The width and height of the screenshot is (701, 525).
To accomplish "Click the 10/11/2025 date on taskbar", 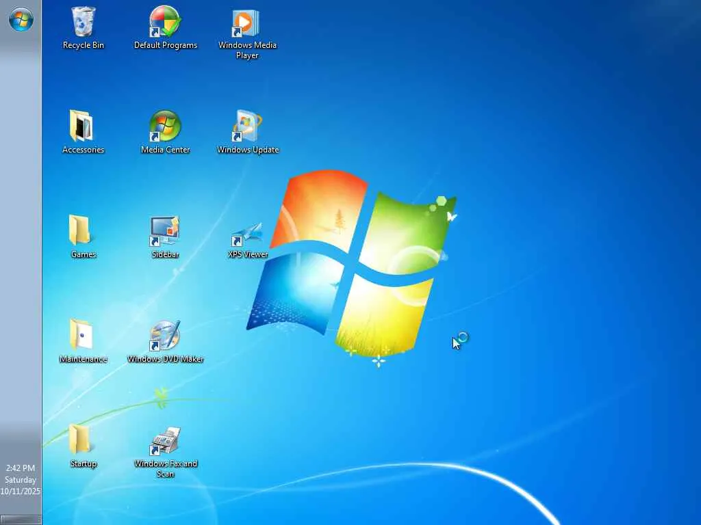I will coord(21,491).
